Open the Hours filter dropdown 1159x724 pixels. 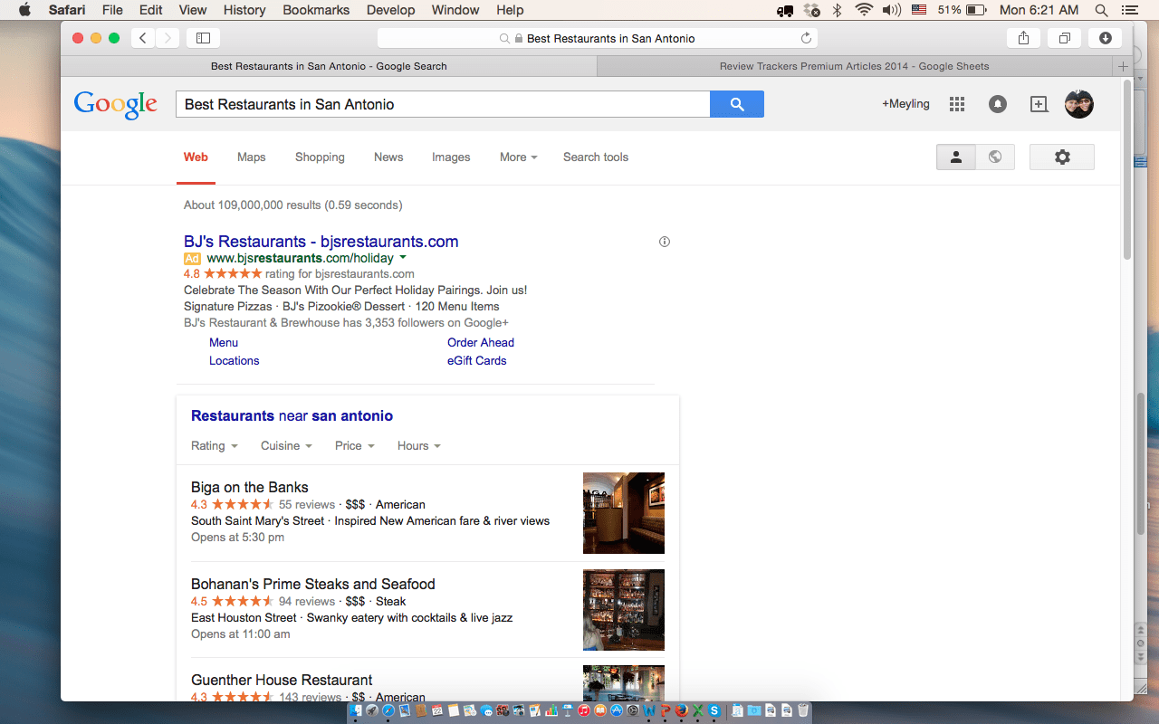point(419,445)
